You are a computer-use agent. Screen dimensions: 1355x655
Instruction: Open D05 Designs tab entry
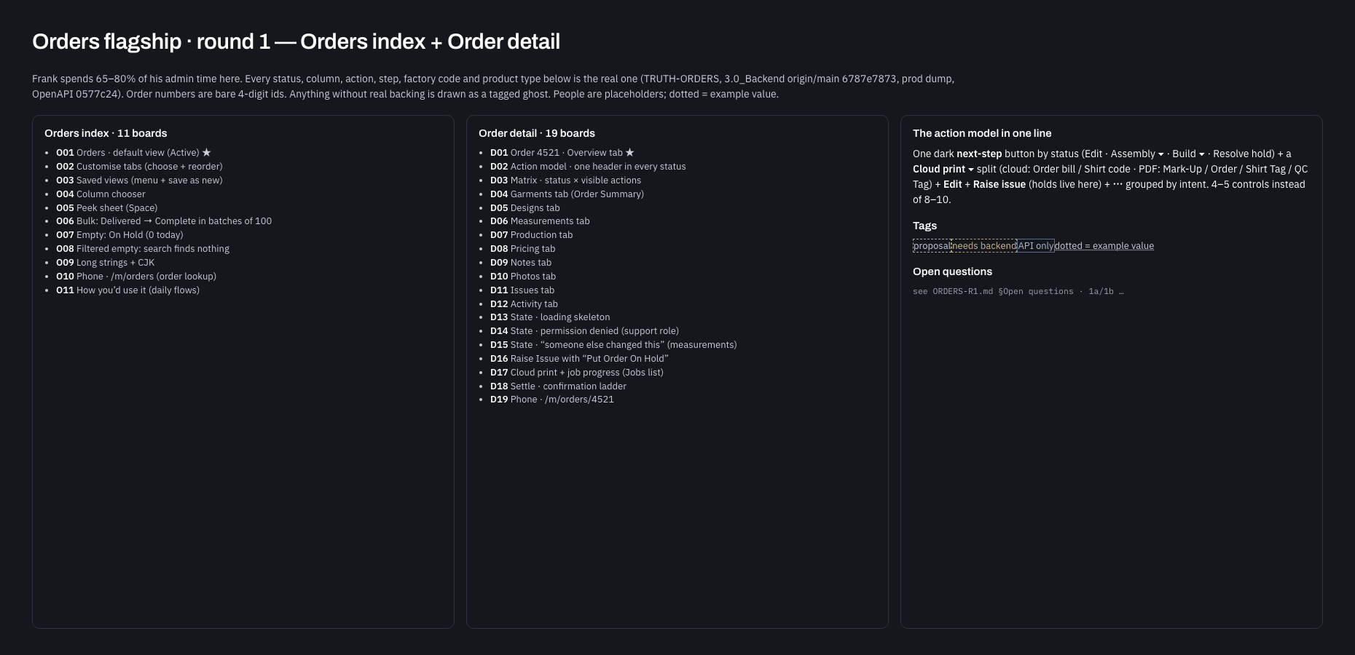click(x=525, y=208)
